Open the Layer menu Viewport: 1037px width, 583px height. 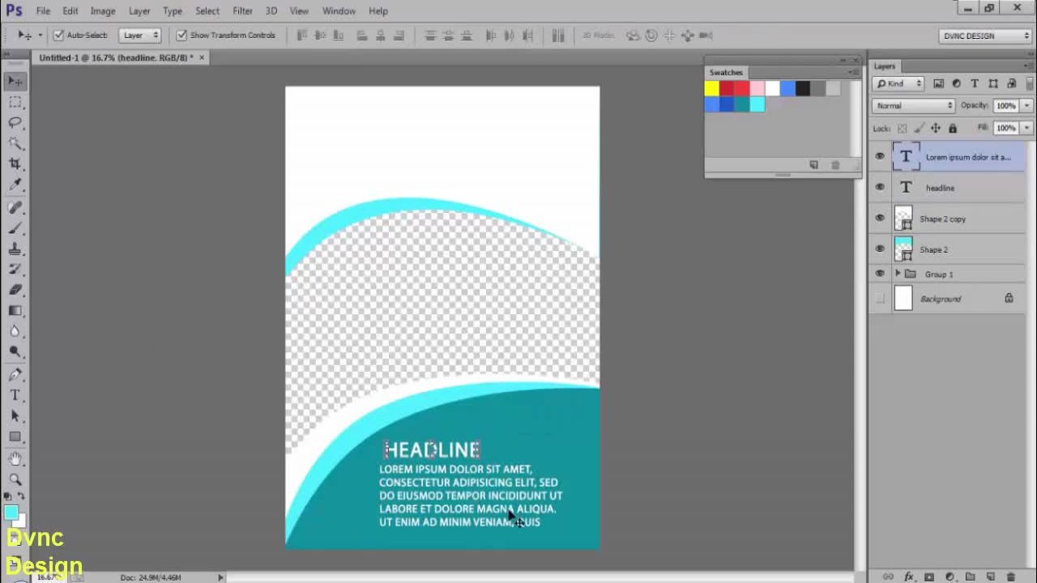point(139,11)
